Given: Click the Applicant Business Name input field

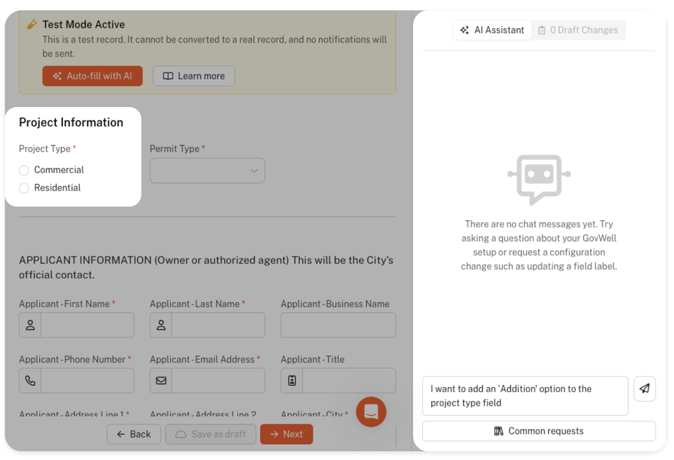Looking at the screenshot, I should click(338, 325).
